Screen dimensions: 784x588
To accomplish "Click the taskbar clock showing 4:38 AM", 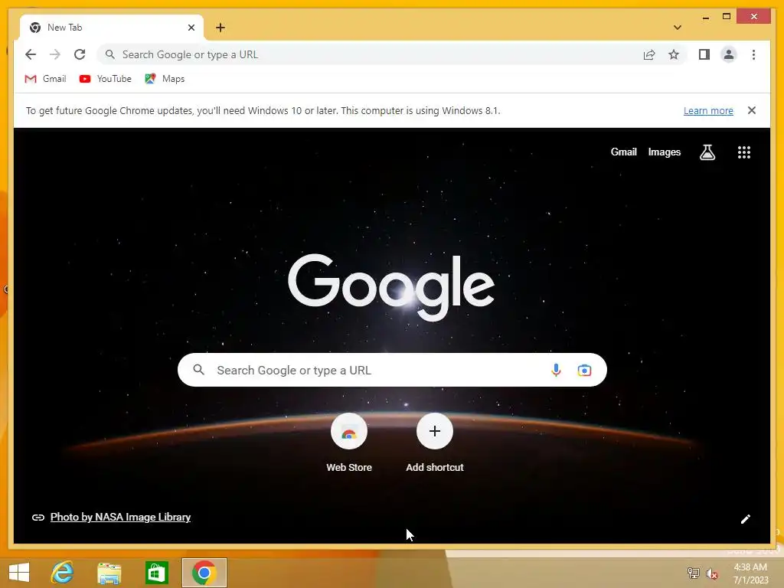I will [750, 573].
